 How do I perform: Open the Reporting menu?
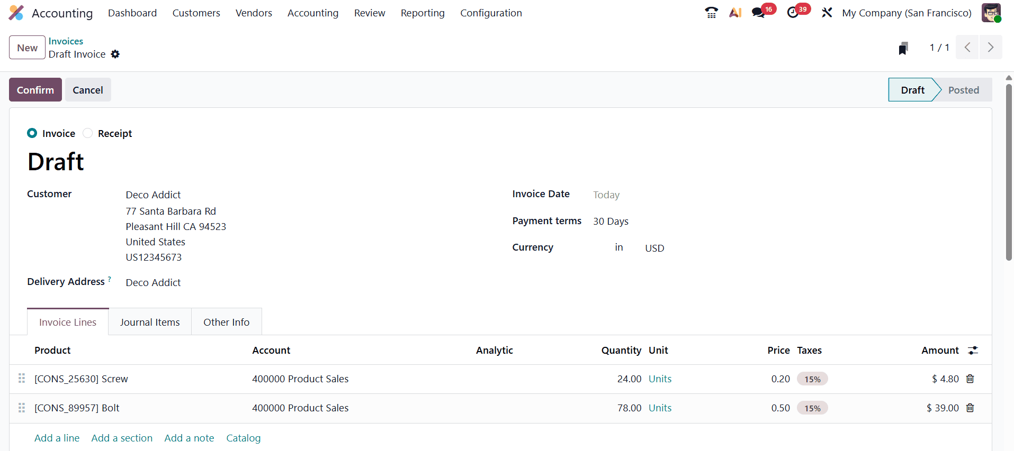pos(423,13)
